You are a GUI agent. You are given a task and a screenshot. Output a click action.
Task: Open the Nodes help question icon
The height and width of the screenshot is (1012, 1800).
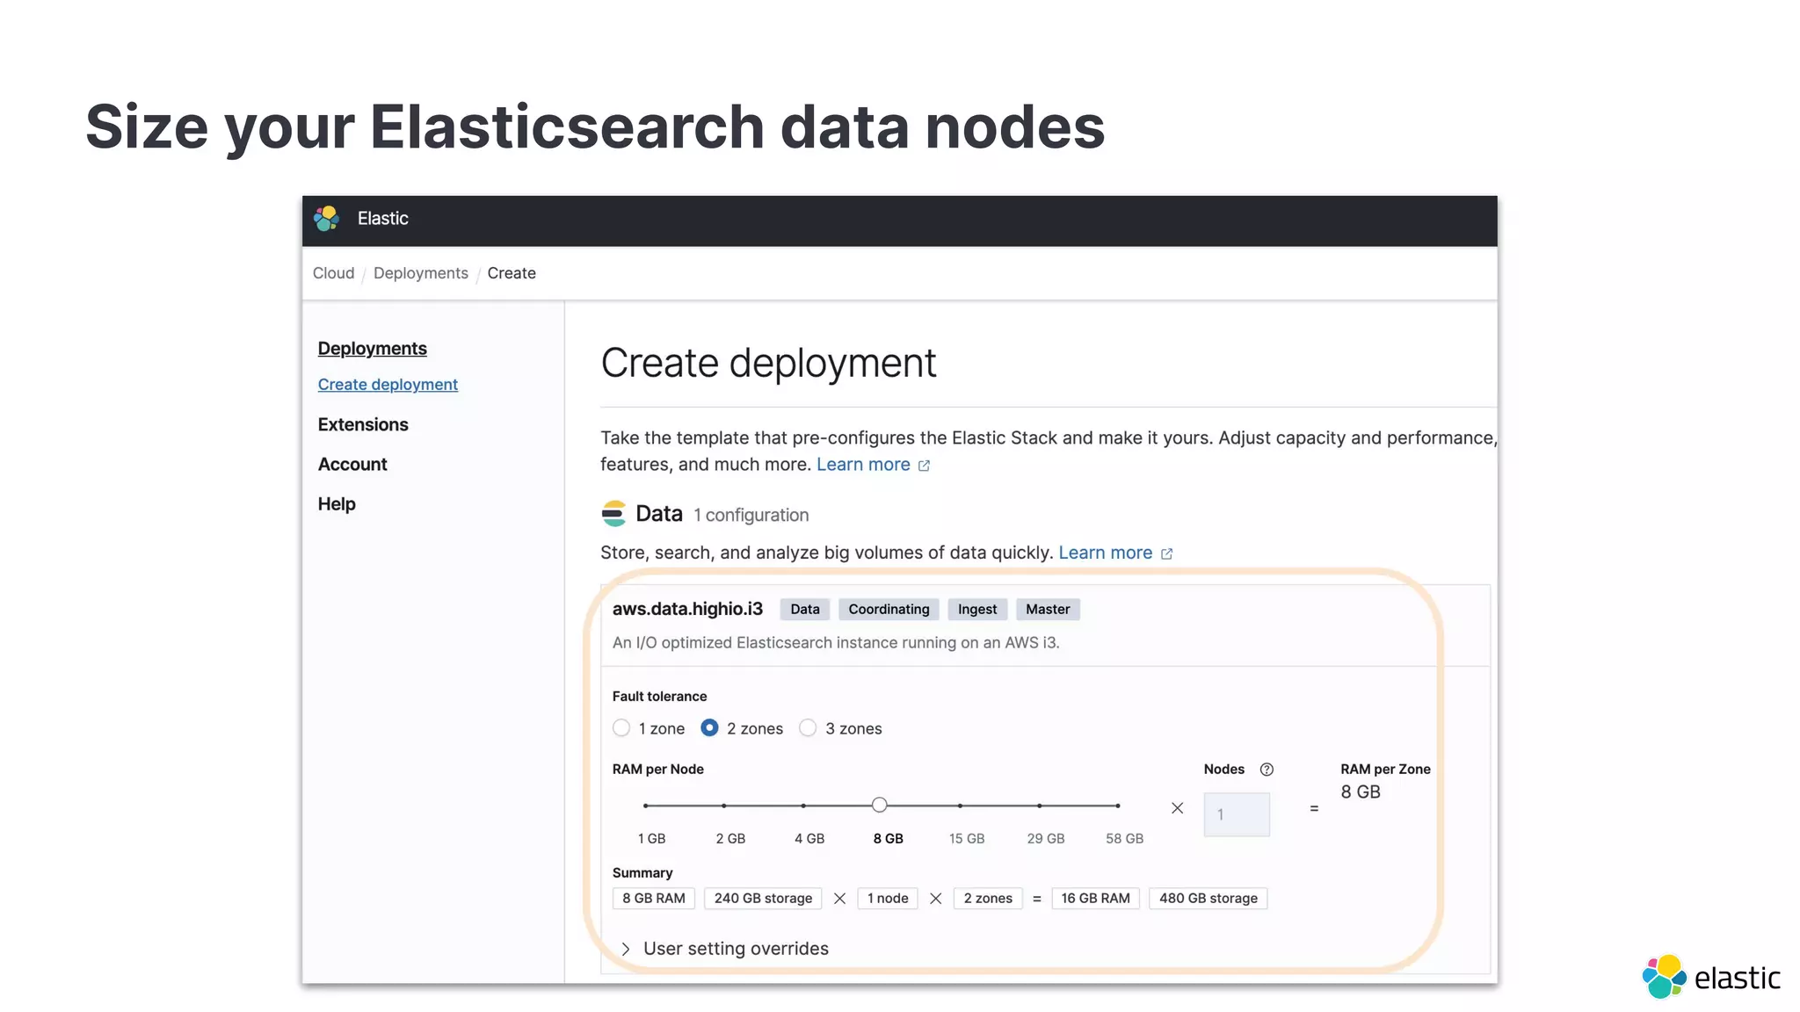pyautogui.click(x=1267, y=770)
